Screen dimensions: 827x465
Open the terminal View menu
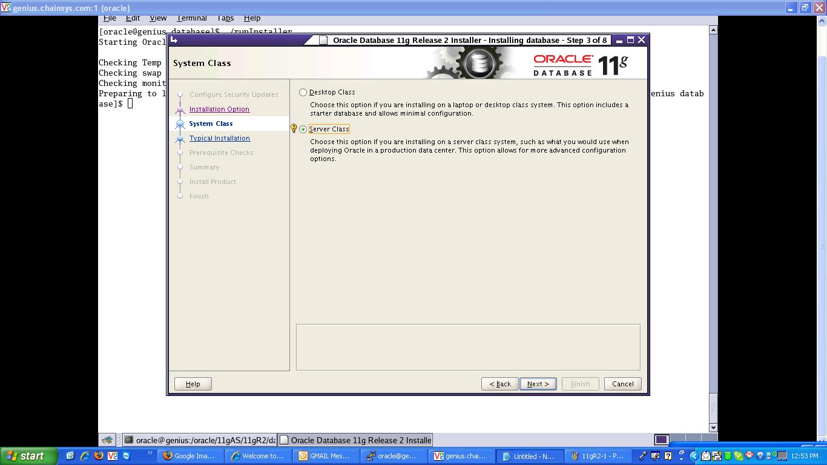point(158,18)
